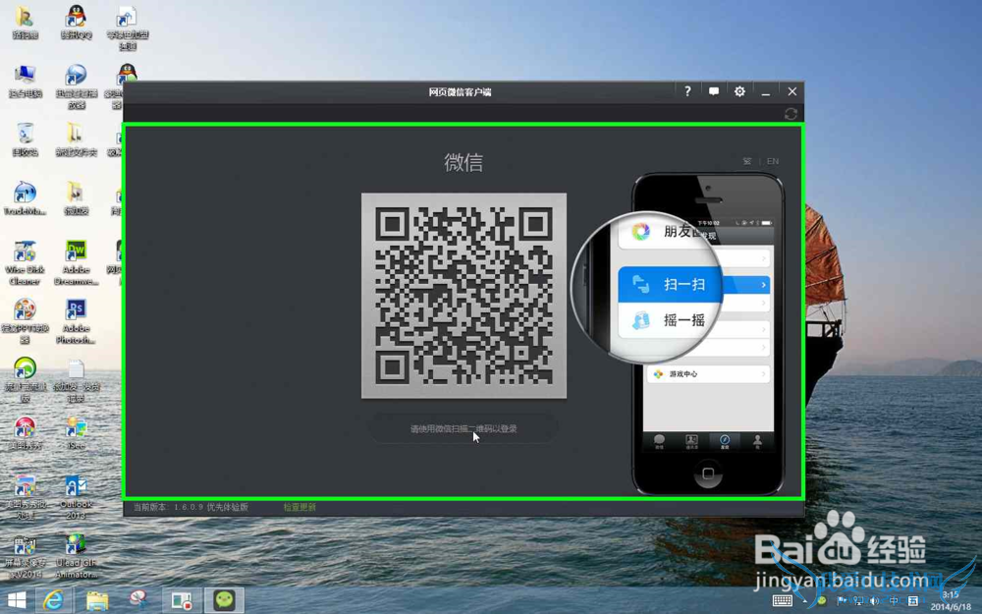This screenshot has height=614, width=982.
Task: Click the volume speaker tray icon
Action: 874,601
